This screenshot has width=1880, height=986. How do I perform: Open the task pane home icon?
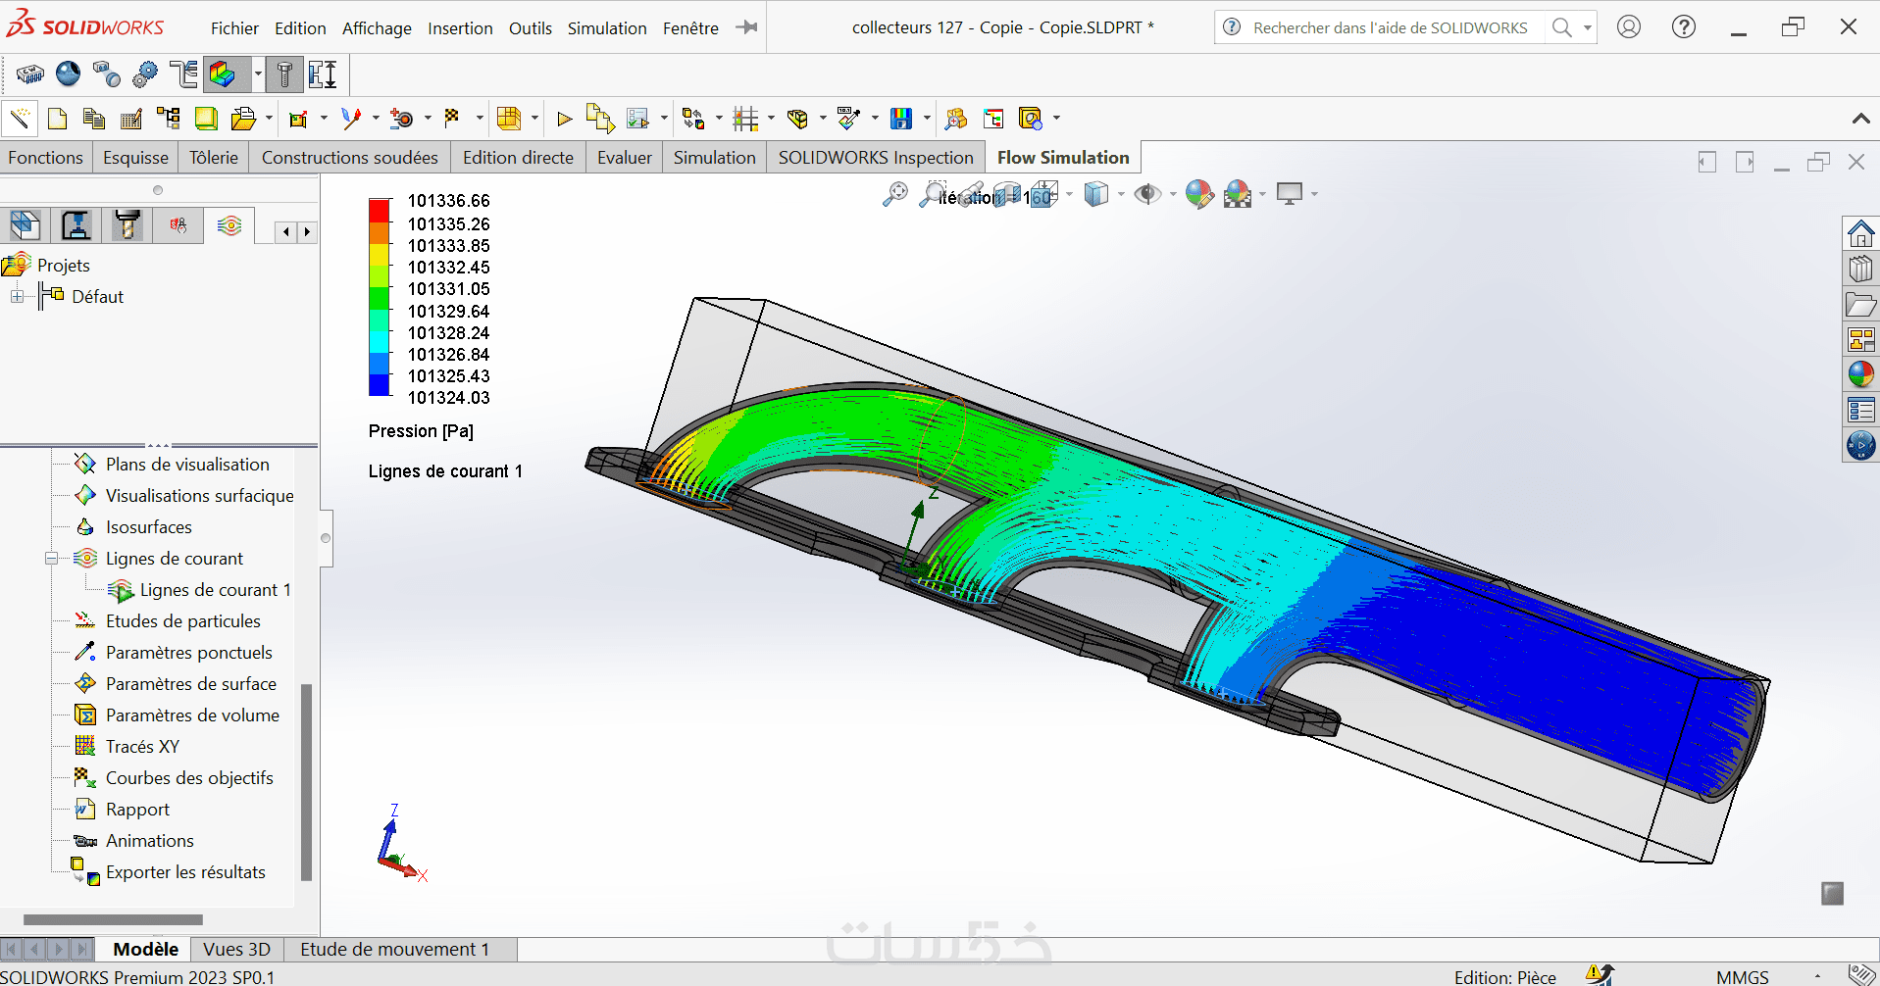(1860, 233)
